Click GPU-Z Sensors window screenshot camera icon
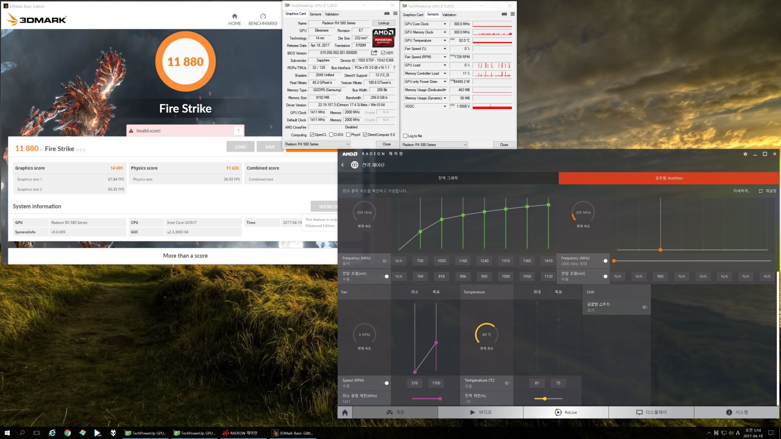The width and height of the screenshot is (781, 439). (x=504, y=14)
